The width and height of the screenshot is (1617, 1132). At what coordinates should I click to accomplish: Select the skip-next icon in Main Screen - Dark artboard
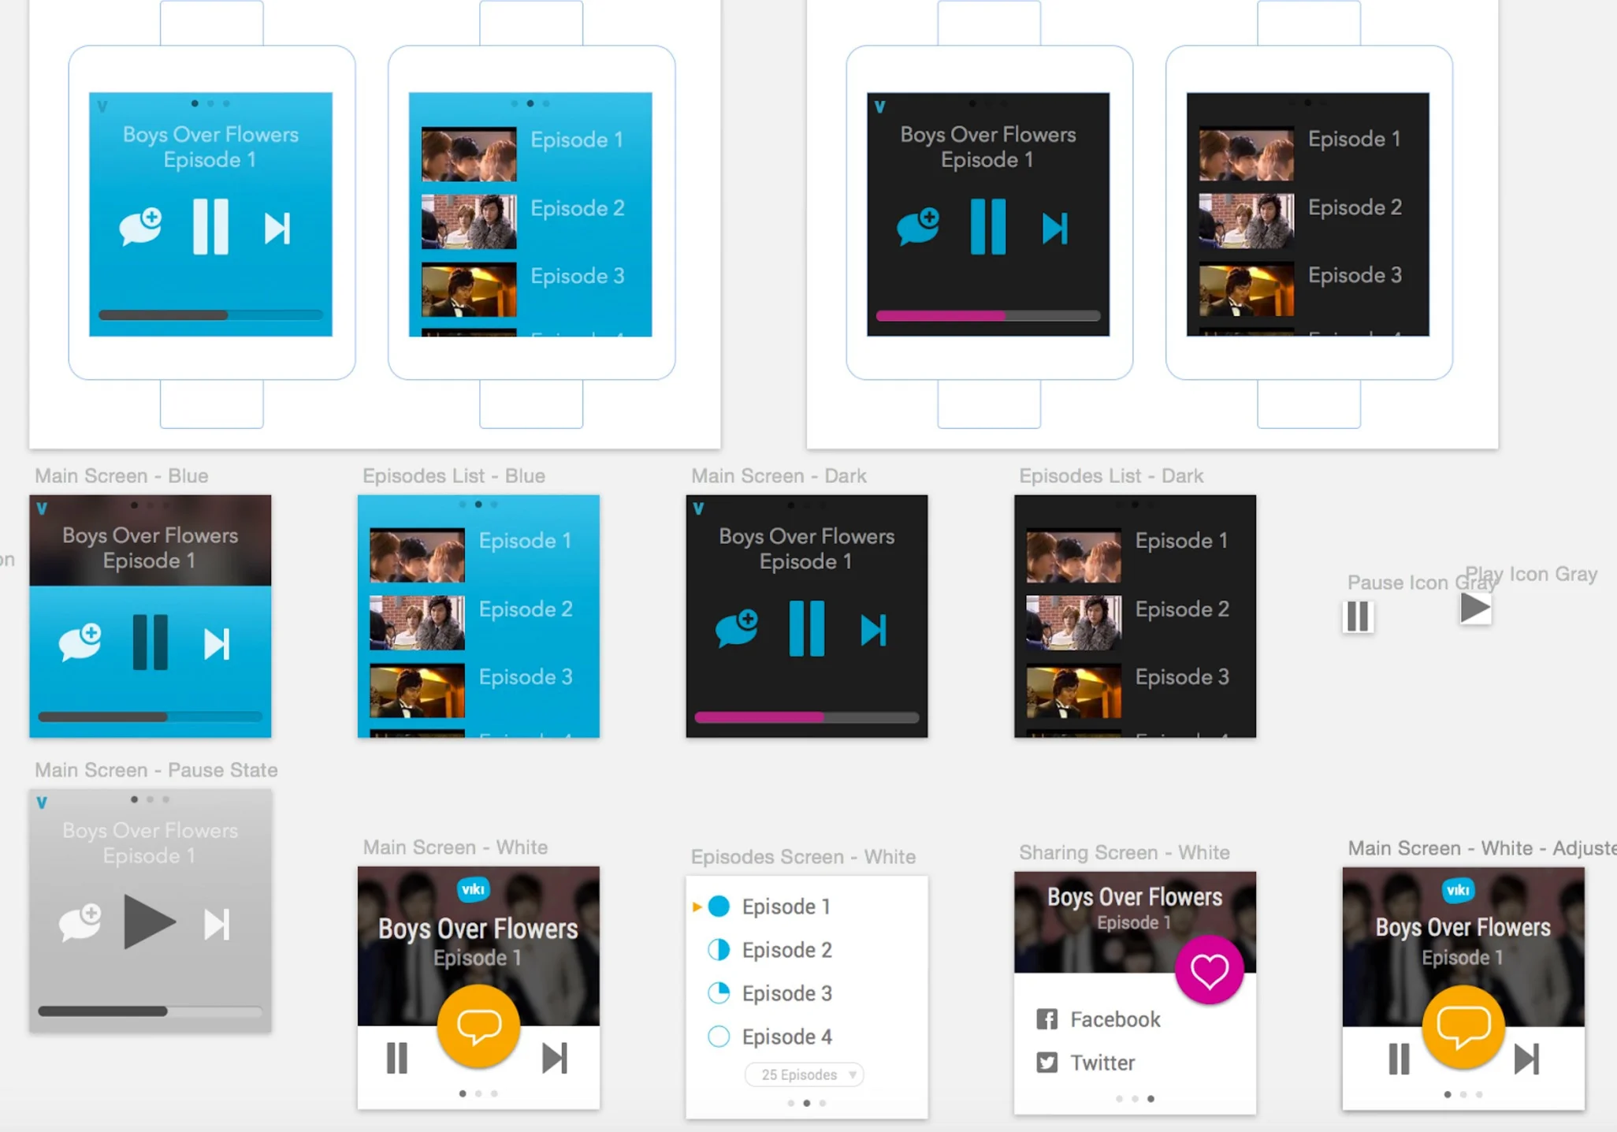873,630
